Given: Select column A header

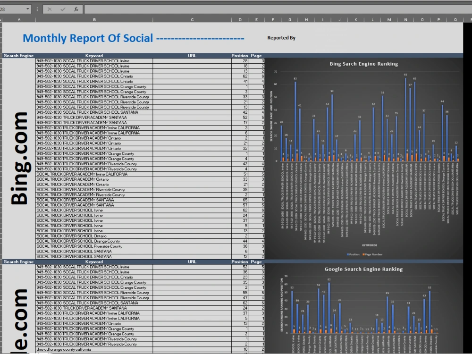Looking at the screenshot, I should pyautogui.click(x=19, y=19).
